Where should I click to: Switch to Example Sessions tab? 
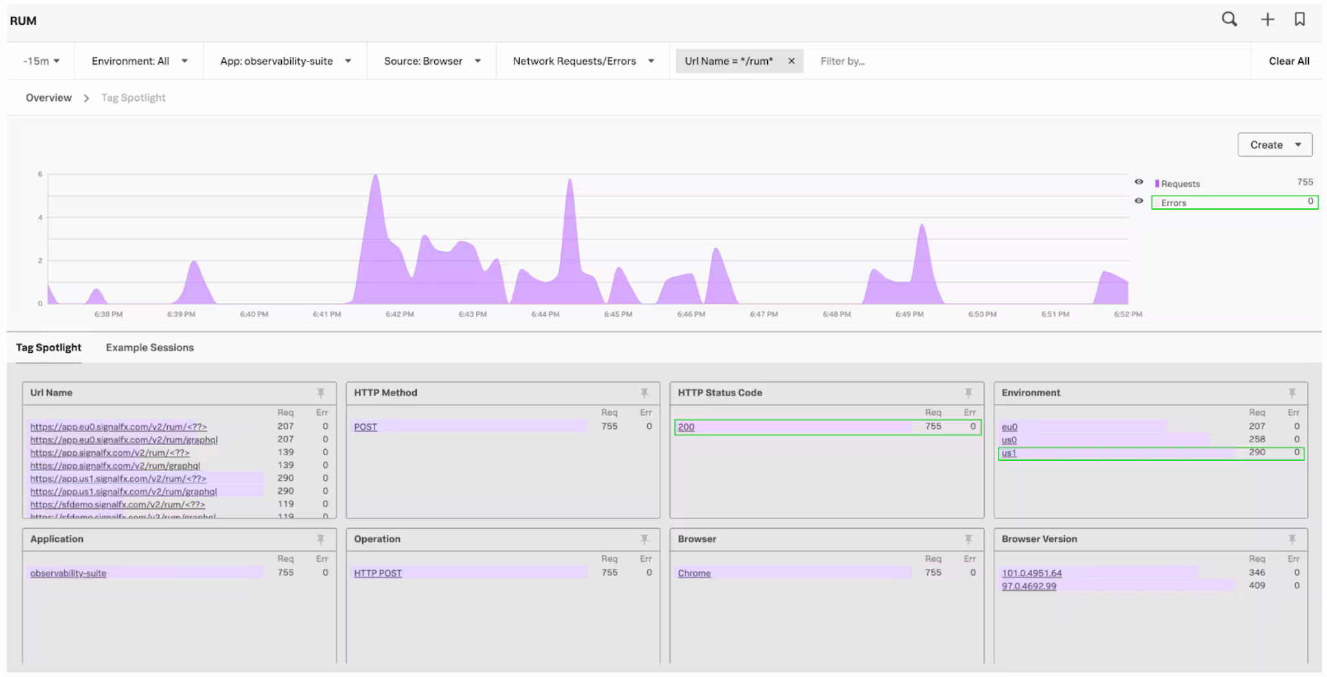coord(150,348)
